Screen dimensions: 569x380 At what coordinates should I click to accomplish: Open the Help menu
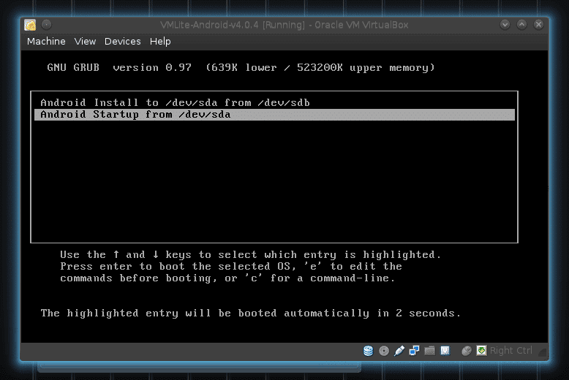(160, 42)
